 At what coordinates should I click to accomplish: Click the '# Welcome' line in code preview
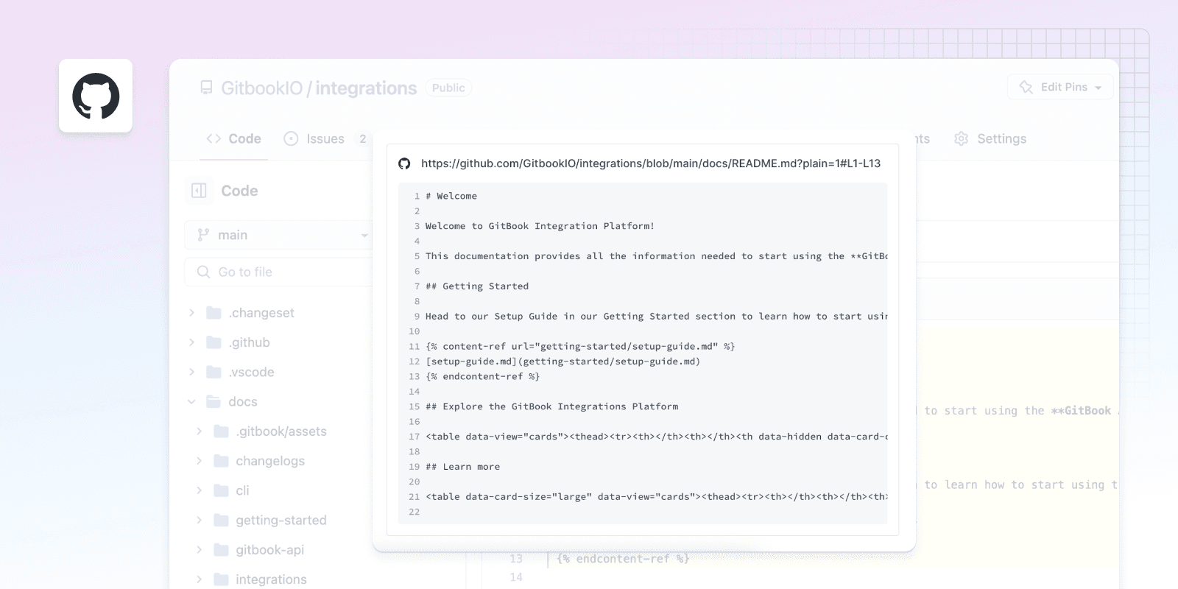pyautogui.click(x=451, y=196)
